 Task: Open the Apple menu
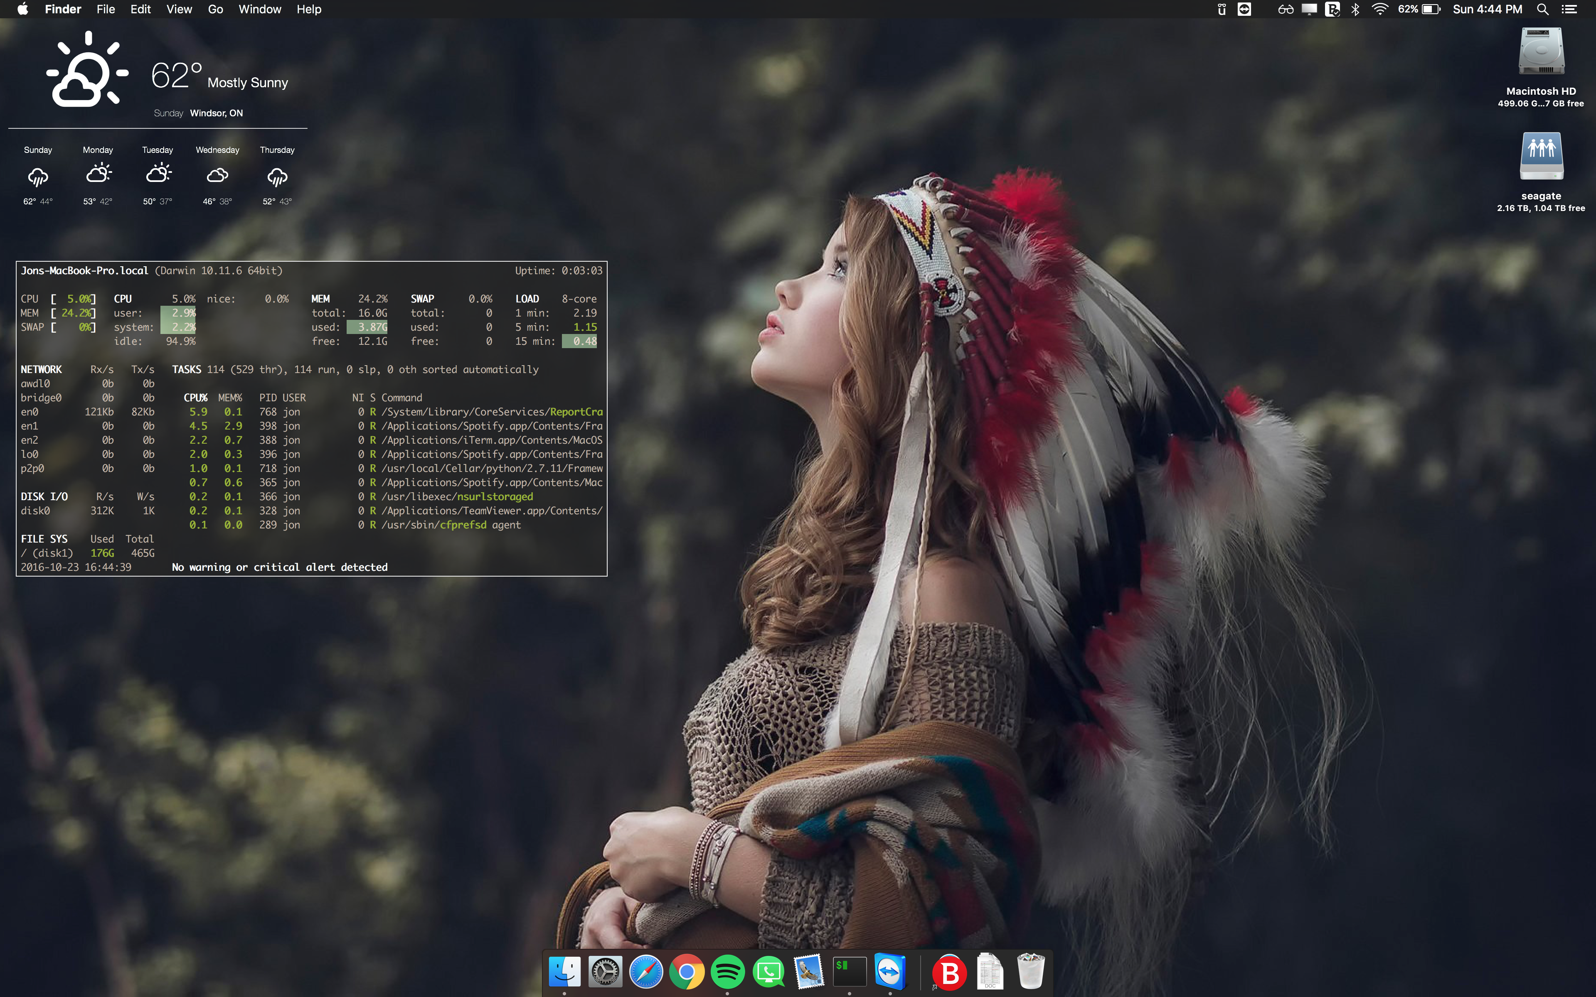(22, 9)
